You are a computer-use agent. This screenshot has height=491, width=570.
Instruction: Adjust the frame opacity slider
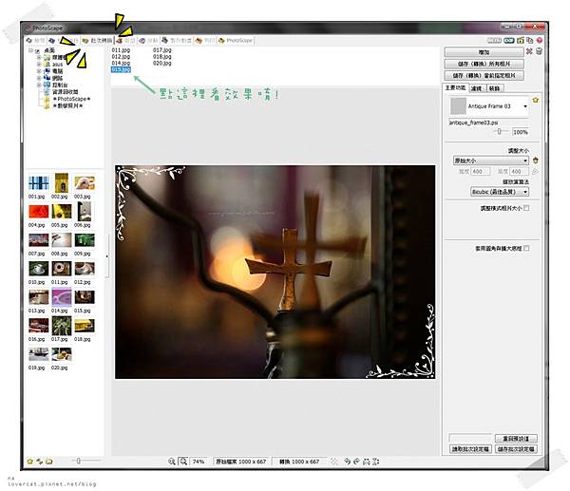pyautogui.click(x=499, y=132)
